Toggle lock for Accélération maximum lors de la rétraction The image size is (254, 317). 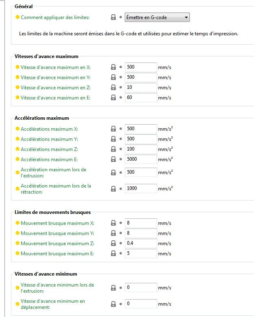click(x=114, y=188)
